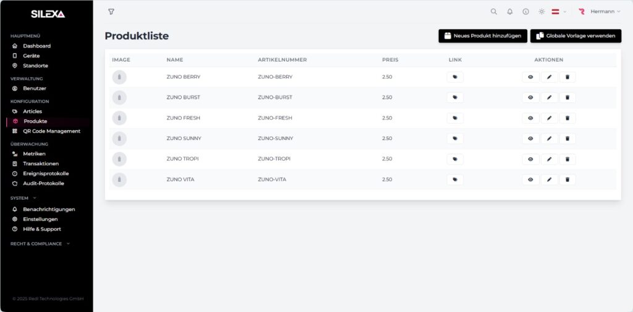Delete ZUNO TROPI with trash icon
Screen dimensions: 633x312
click(x=567, y=159)
